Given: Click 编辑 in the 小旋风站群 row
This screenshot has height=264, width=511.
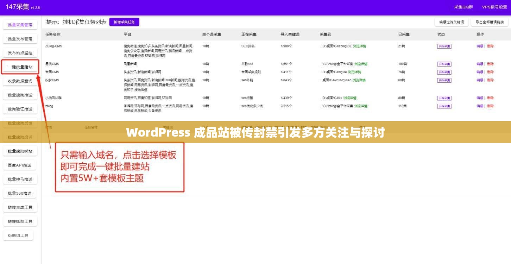Looking at the screenshot, I should click(x=480, y=98).
